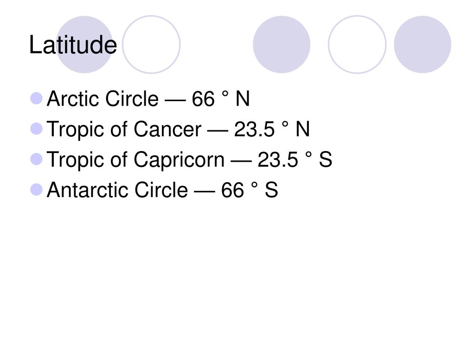
Task: Click the Tropic of Capricorn line
Action: click(189, 160)
